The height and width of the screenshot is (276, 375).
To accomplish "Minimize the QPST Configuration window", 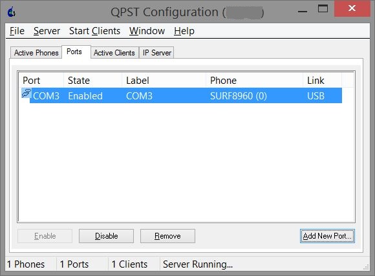I will click(x=303, y=11).
